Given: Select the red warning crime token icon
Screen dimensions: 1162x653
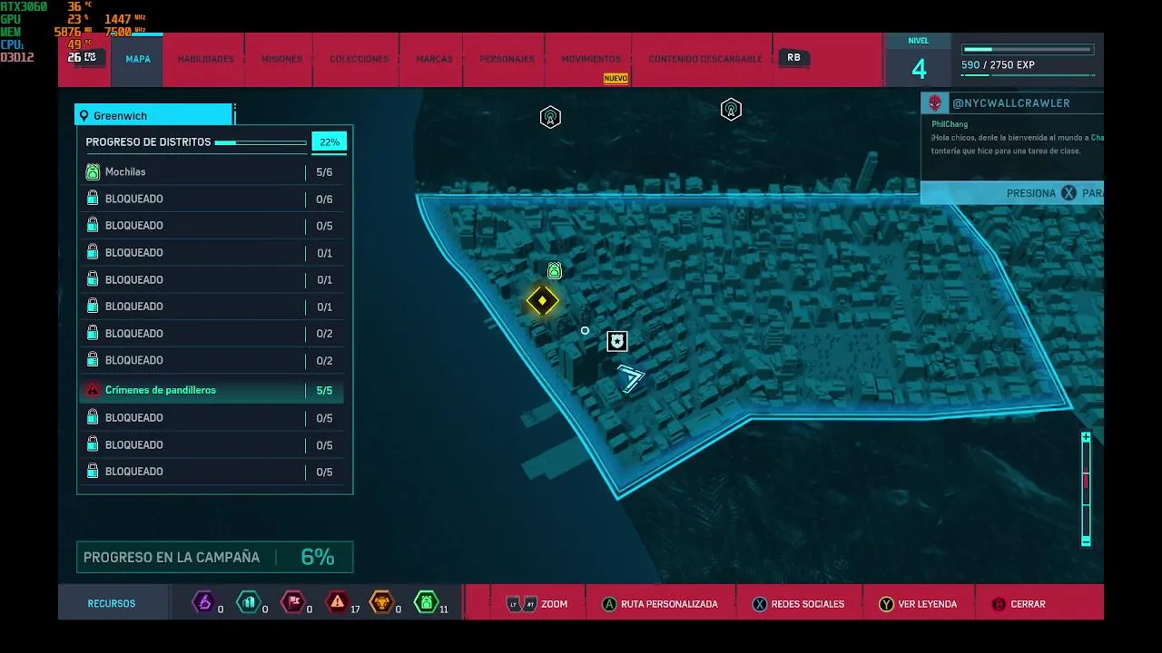Looking at the screenshot, I should coord(338,602).
